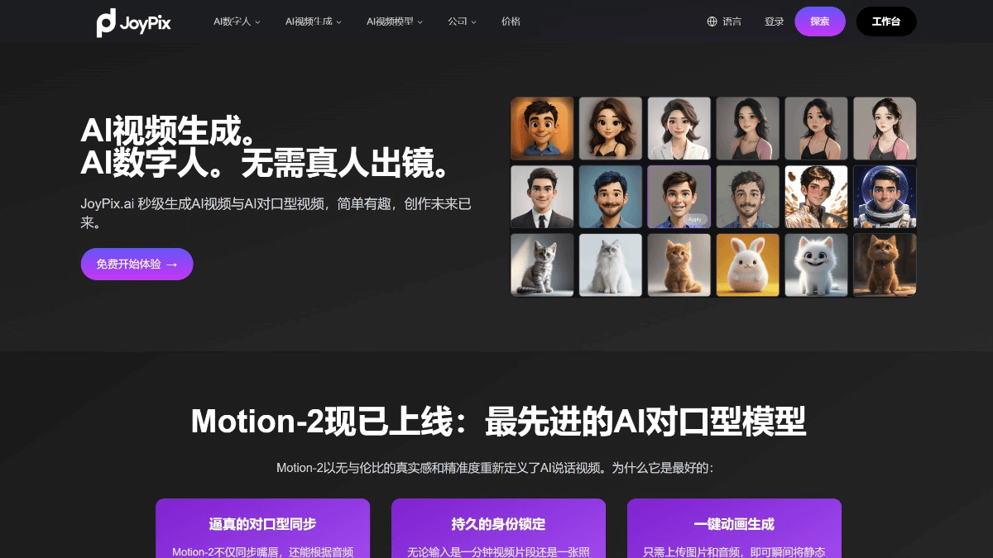Click the 免费开始体验 button

click(x=137, y=264)
